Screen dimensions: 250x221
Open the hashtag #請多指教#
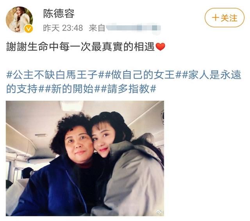129,89
